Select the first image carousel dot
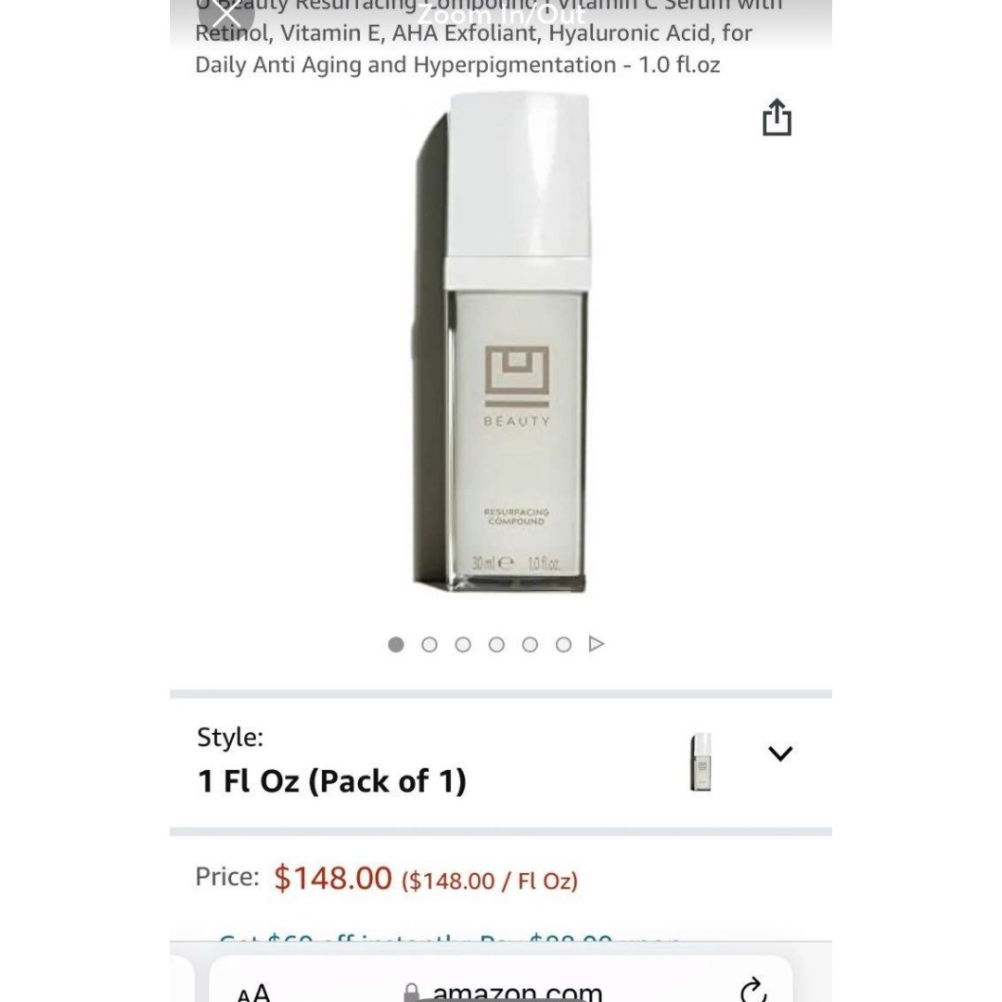This screenshot has width=1002, height=1002. (395, 644)
